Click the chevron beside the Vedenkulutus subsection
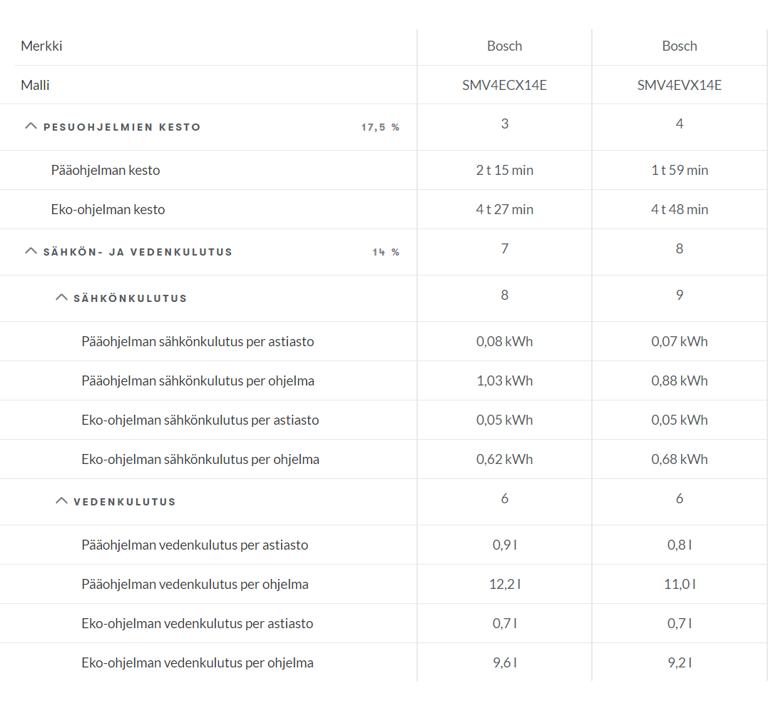This screenshot has height=701, width=778. click(x=61, y=500)
